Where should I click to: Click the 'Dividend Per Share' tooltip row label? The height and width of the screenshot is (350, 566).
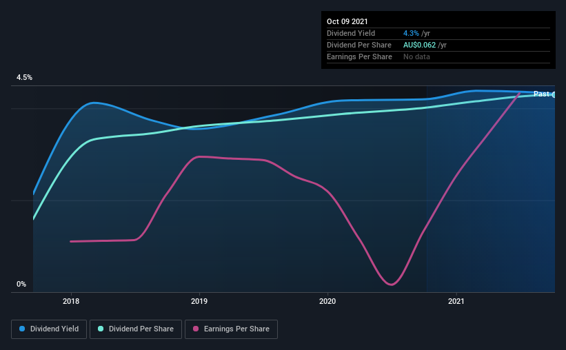pyautogui.click(x=358, y=45)
